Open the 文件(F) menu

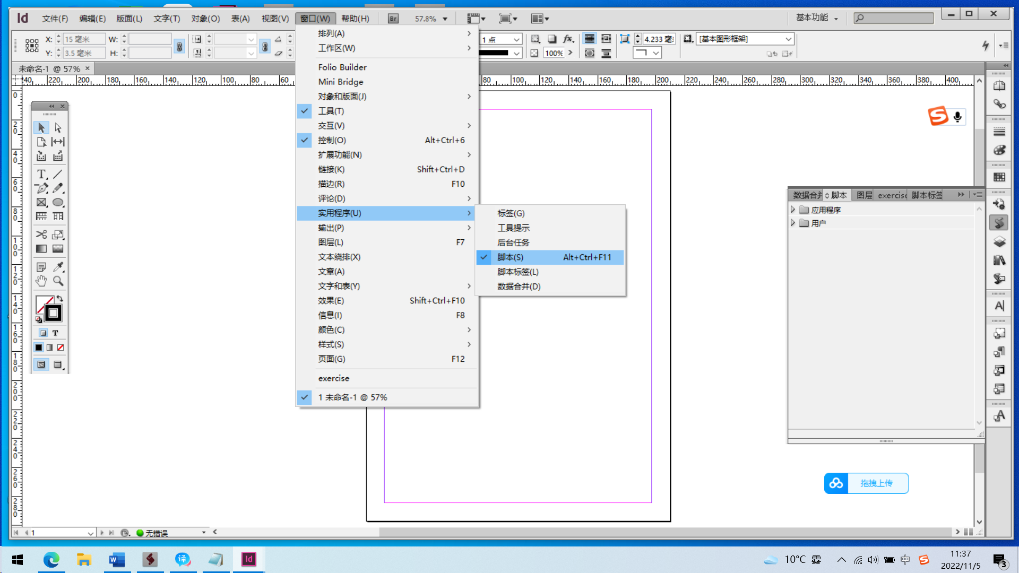(x=55, y=19)
